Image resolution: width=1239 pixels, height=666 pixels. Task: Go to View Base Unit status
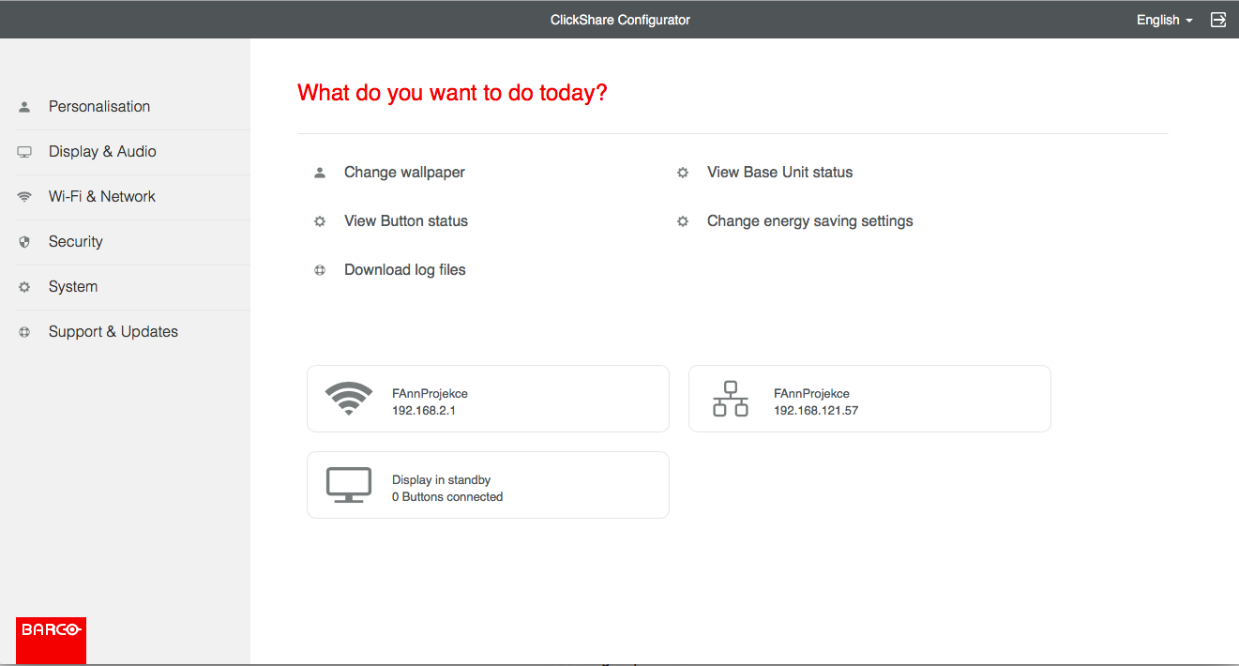779,173
